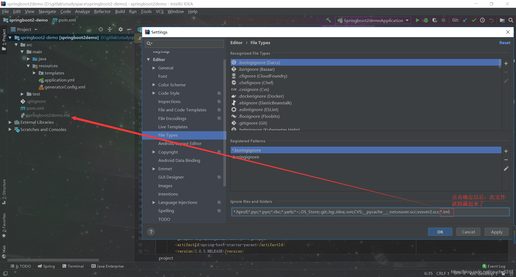Click the search icon in the Settings search field

149,44
